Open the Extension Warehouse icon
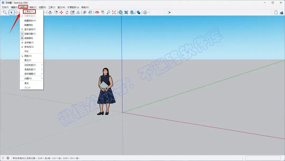The height and width of the screenshot is (161, 285). tap(126, 12)
